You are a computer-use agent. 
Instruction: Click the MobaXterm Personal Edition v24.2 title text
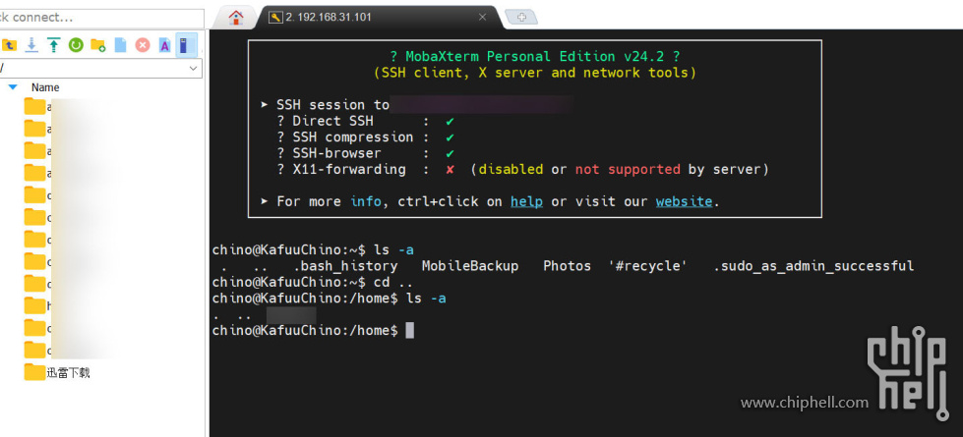535,56
